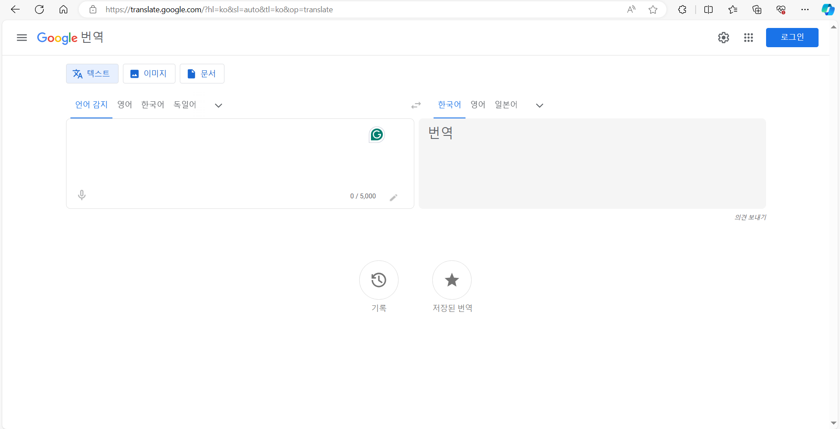
Task: Click the Google 번역 logo
Action: click(x=70, y=38)
